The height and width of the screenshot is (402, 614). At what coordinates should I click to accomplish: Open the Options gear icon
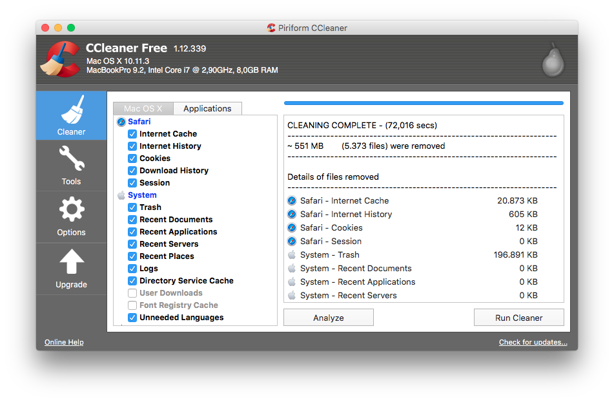[x=72, y=209]
